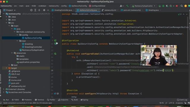Open the Event Log
190x107 pixels.
(182, 100)
